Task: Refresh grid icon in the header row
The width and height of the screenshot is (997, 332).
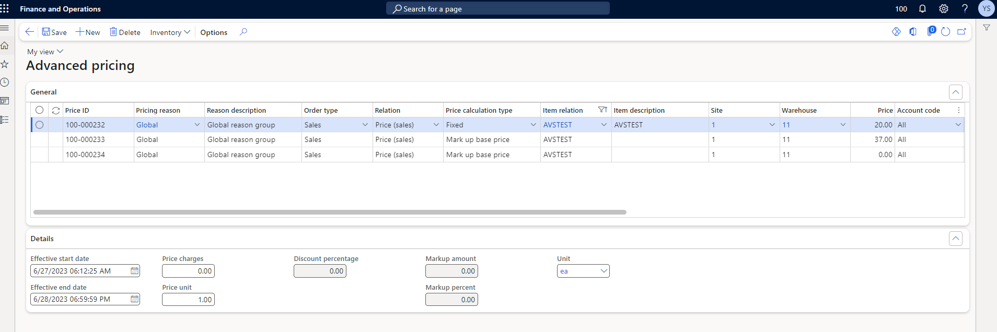Action: [56, 111]
